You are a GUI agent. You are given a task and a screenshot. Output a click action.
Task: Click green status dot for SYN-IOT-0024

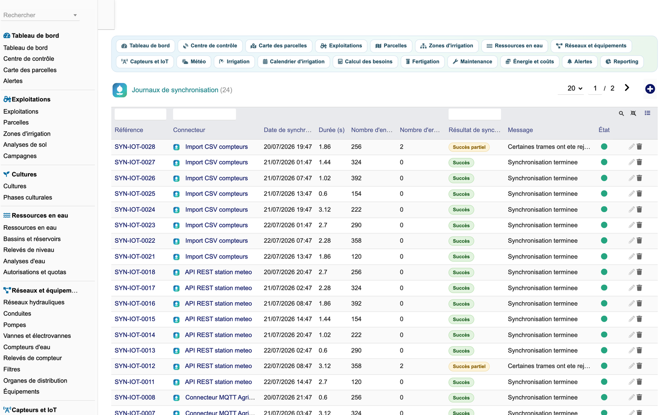(x=604, y=209)
